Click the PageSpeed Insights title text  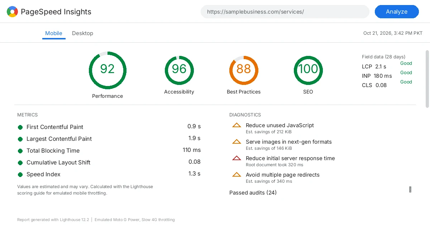pos(56,12)
